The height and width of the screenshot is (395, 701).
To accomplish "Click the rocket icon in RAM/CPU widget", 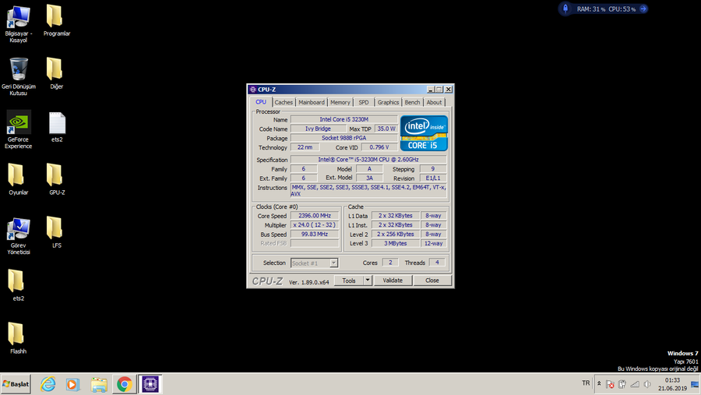I will pyautogui.click(x=565, y=9).
